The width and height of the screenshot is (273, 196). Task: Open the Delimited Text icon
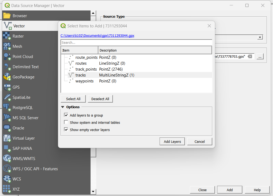coord(7,67)
